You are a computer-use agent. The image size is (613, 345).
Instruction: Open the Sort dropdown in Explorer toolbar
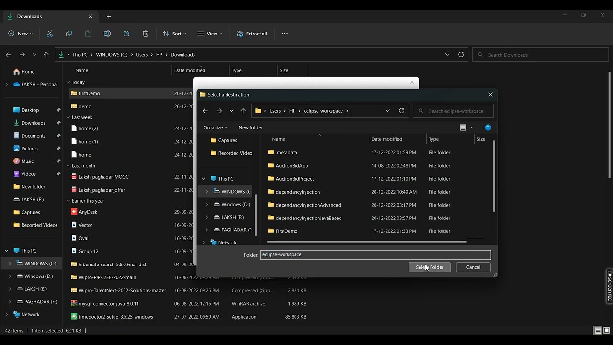click(174, 34)
